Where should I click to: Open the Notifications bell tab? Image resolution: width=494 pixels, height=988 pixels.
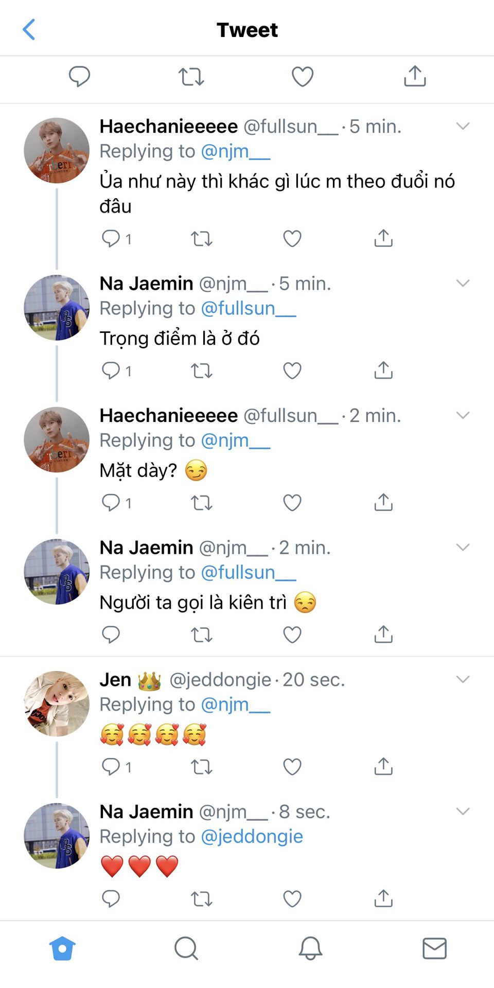pyautogui.click(x=310, y=948)
